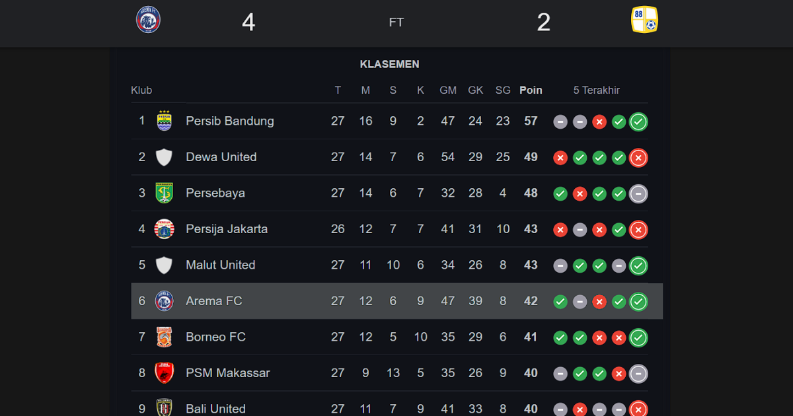Click Dewa United's shield placeholder icon
This screenshot has width=793, height=416.
(x=164, y=157)
